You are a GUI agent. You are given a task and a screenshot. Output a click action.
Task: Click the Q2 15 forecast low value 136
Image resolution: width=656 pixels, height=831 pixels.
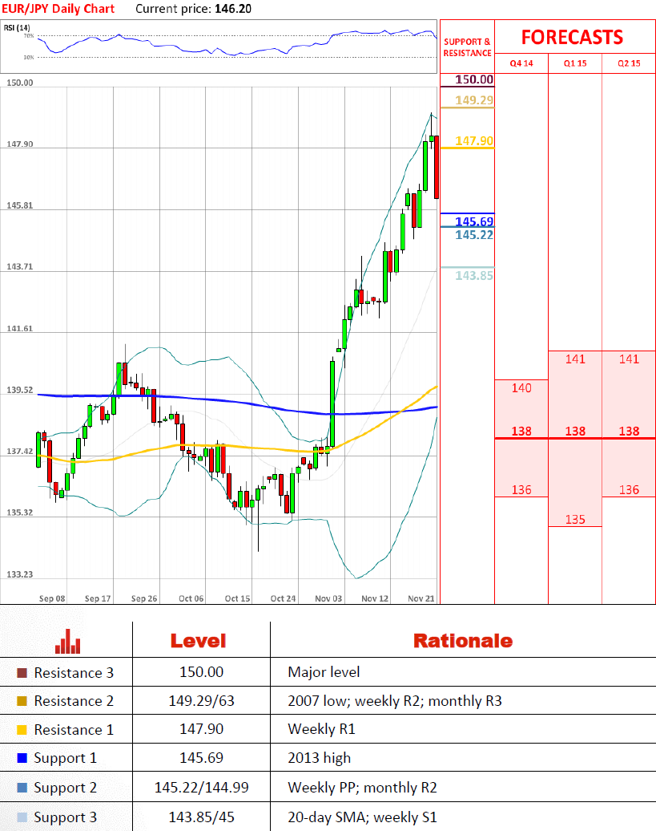629,489
